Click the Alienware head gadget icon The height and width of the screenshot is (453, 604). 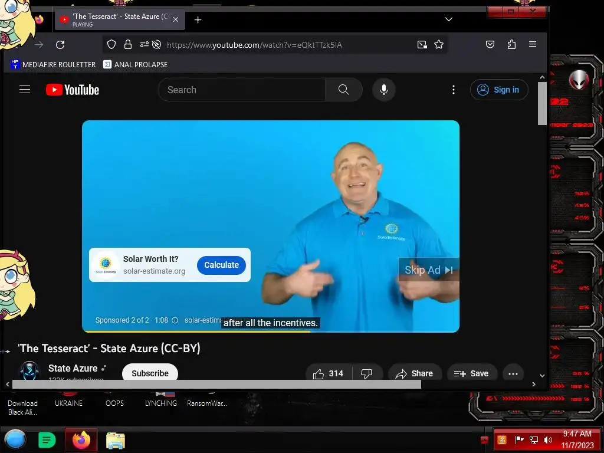579,80
